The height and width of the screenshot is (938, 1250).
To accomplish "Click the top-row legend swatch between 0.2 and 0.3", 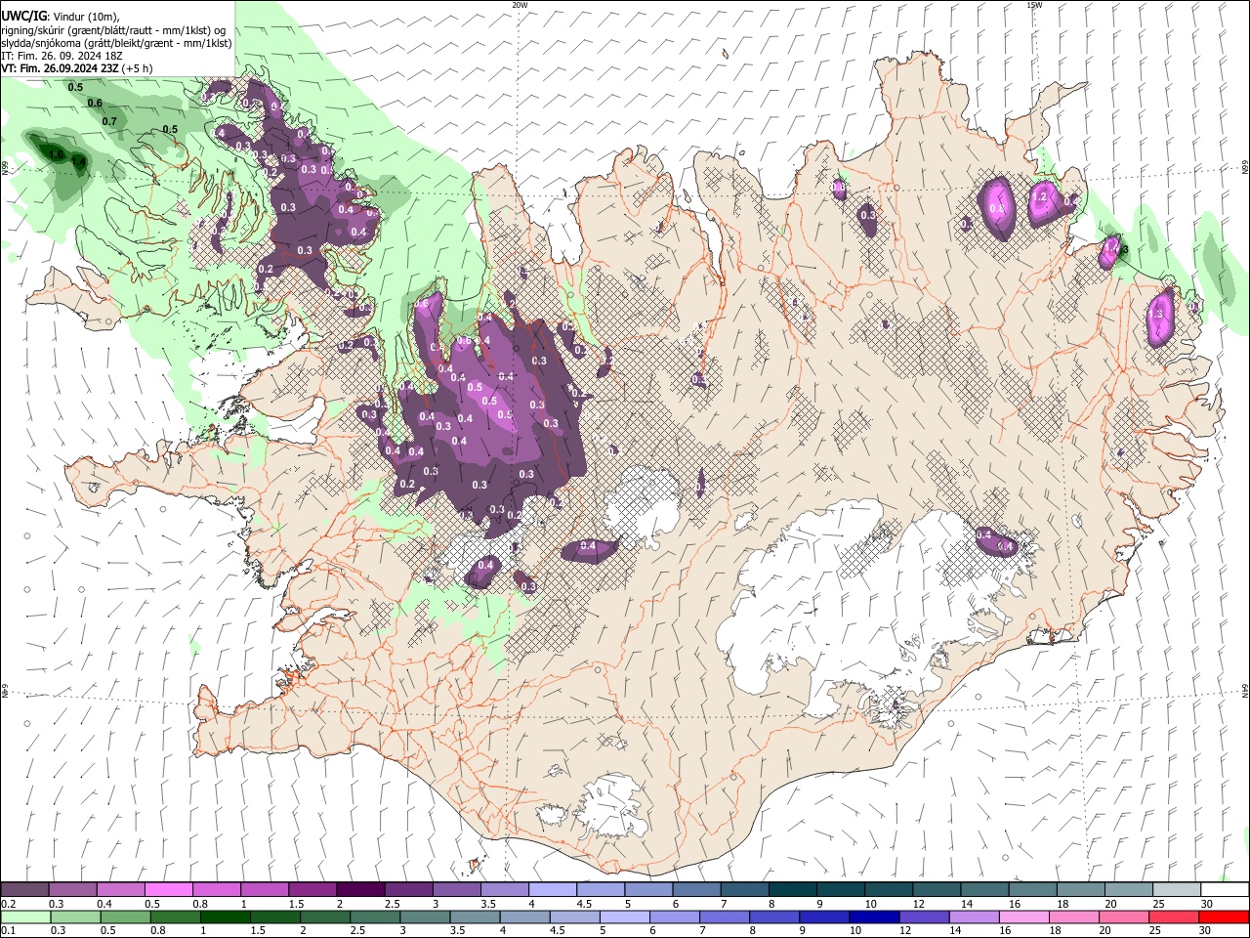I will click(24, 890).
